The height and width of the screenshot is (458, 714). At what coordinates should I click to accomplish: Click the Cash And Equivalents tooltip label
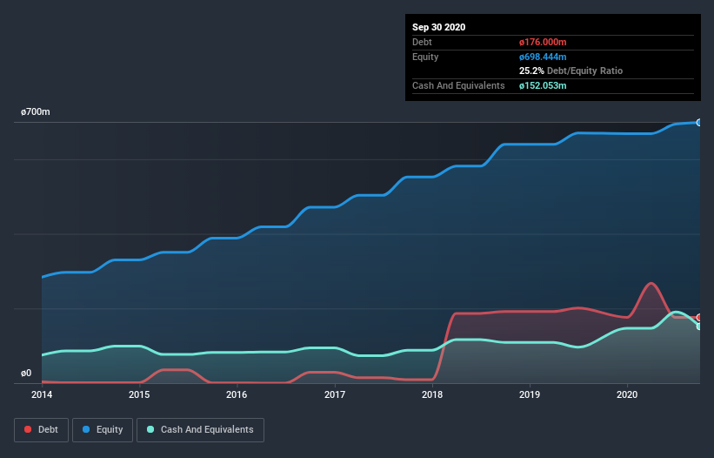tap(458, 85)
